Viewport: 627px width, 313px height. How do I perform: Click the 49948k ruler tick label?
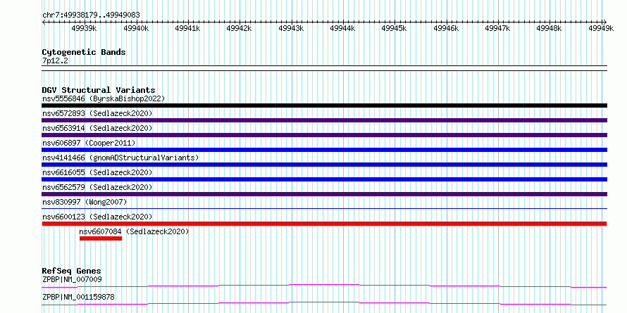(x=550, y=28)
